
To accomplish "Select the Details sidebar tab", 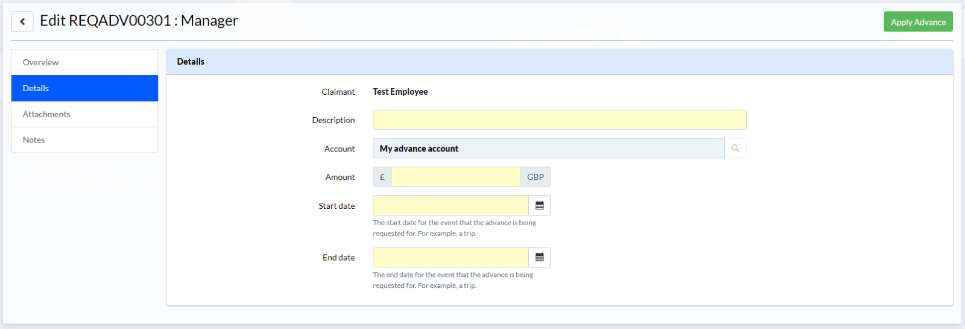I will (84, 88).
